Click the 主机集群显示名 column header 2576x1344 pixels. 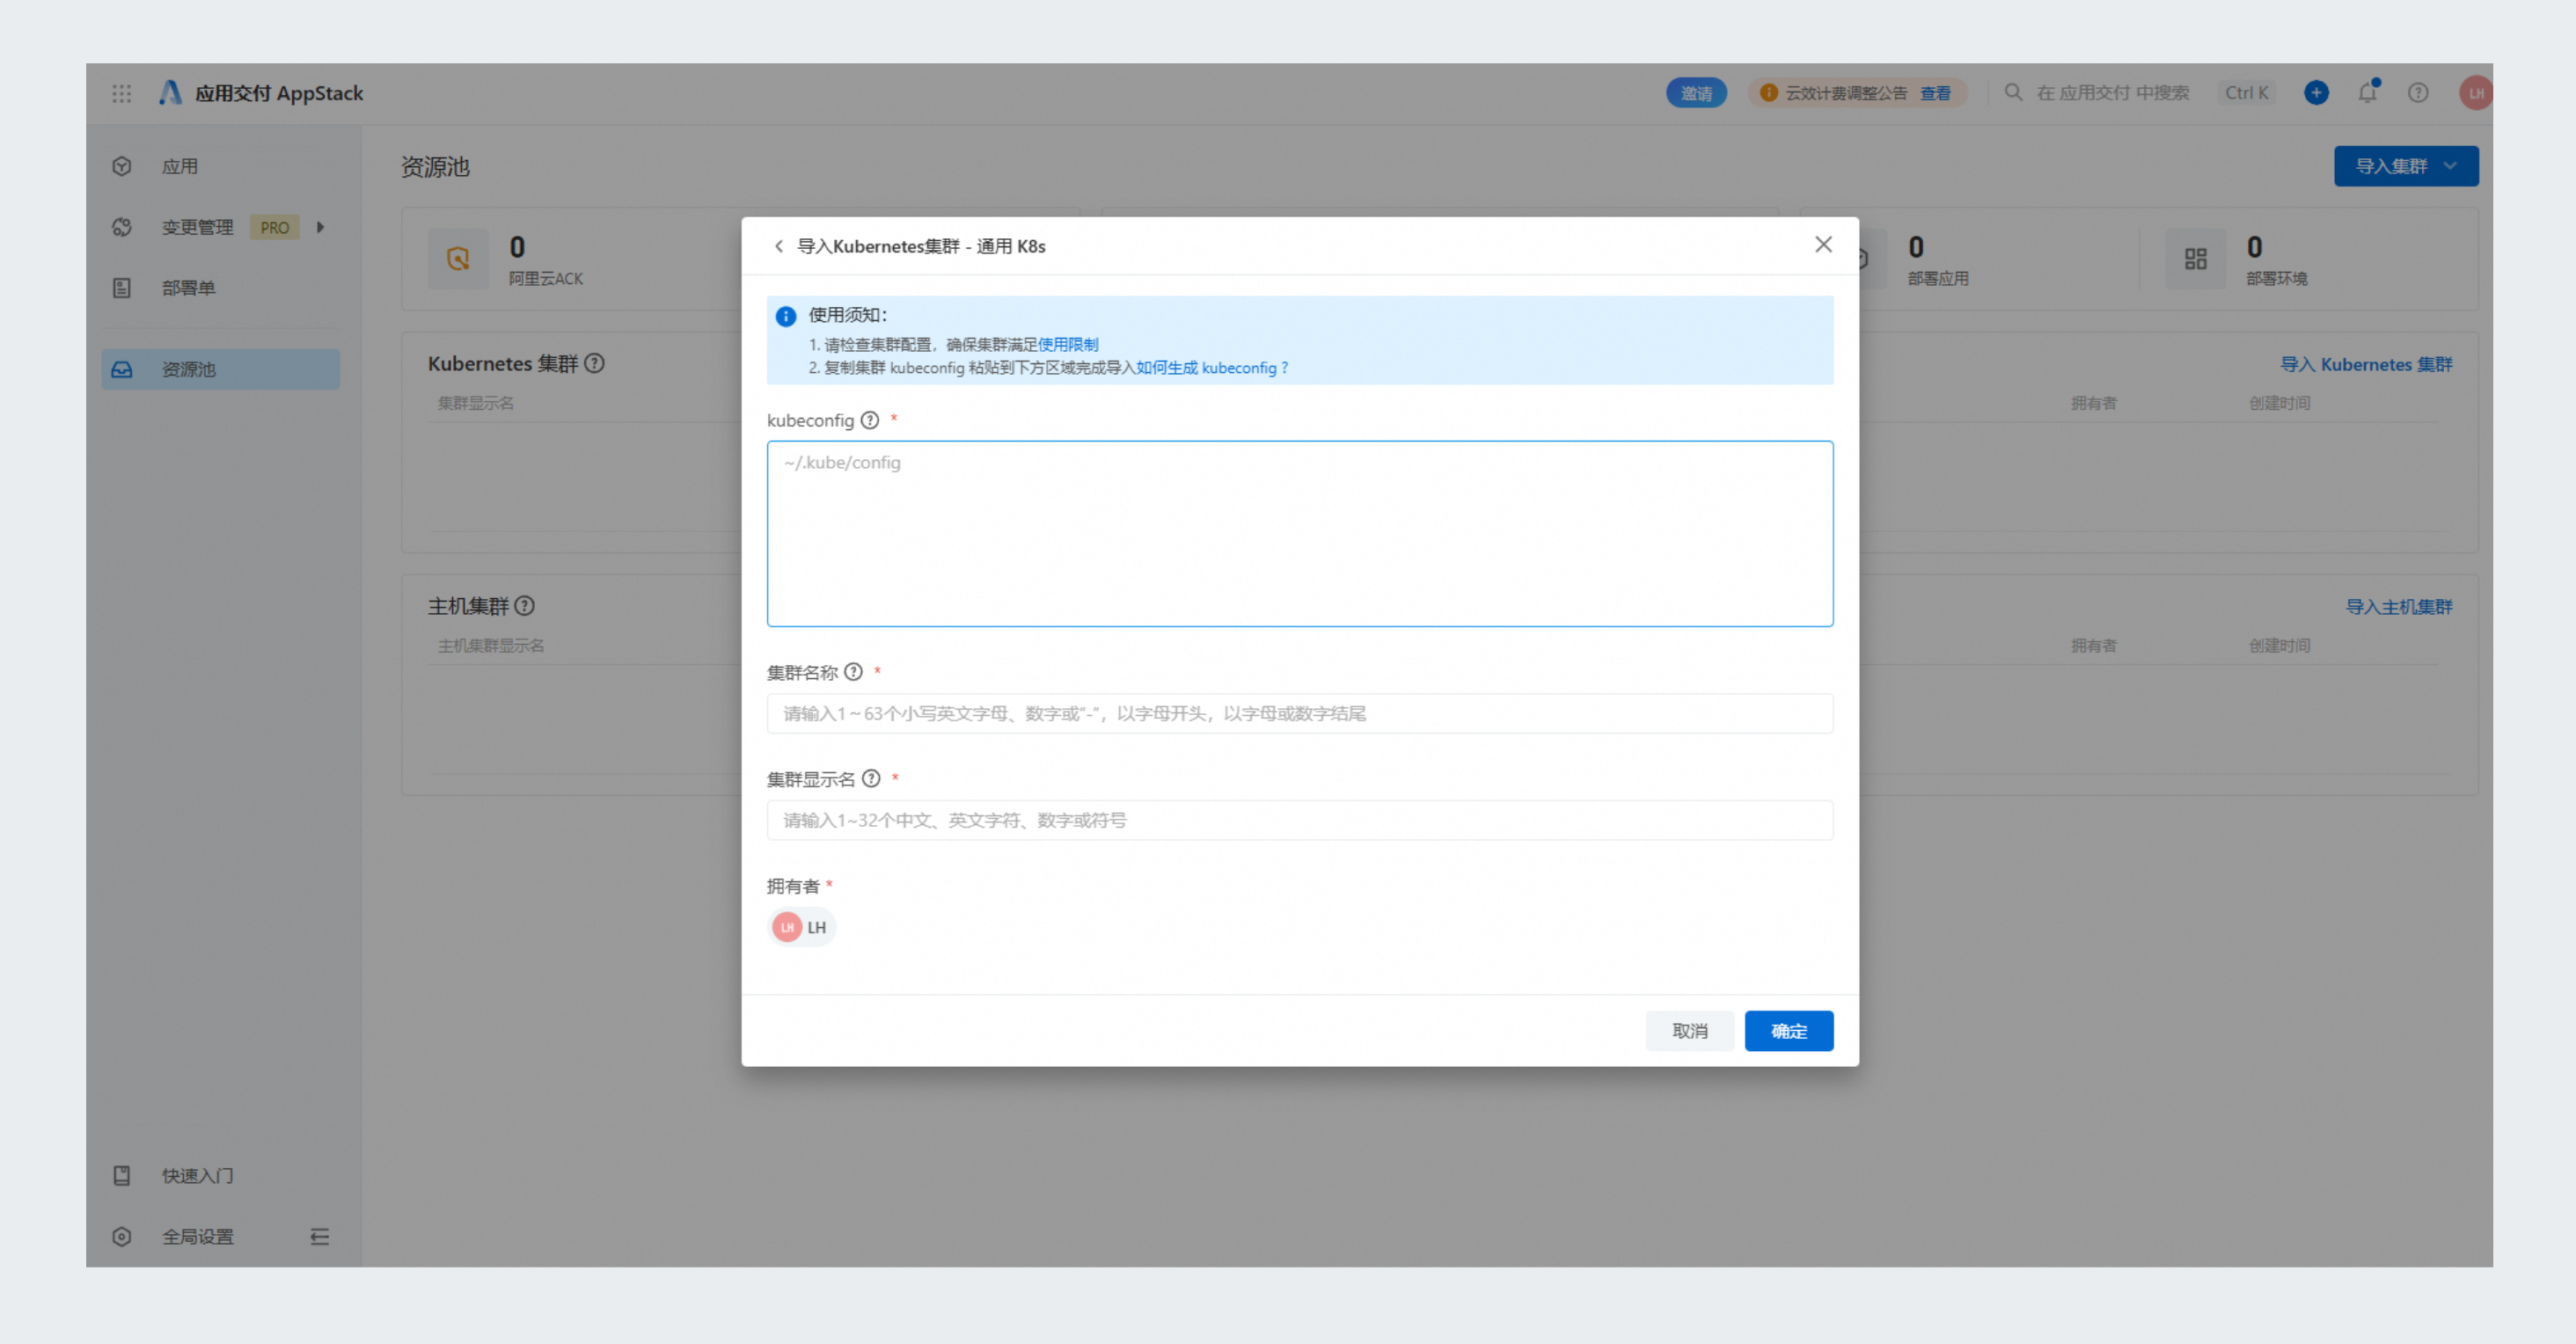pos(491,645)
